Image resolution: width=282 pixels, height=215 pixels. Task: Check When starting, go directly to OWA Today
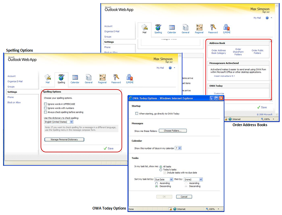[x=137, y=113]
